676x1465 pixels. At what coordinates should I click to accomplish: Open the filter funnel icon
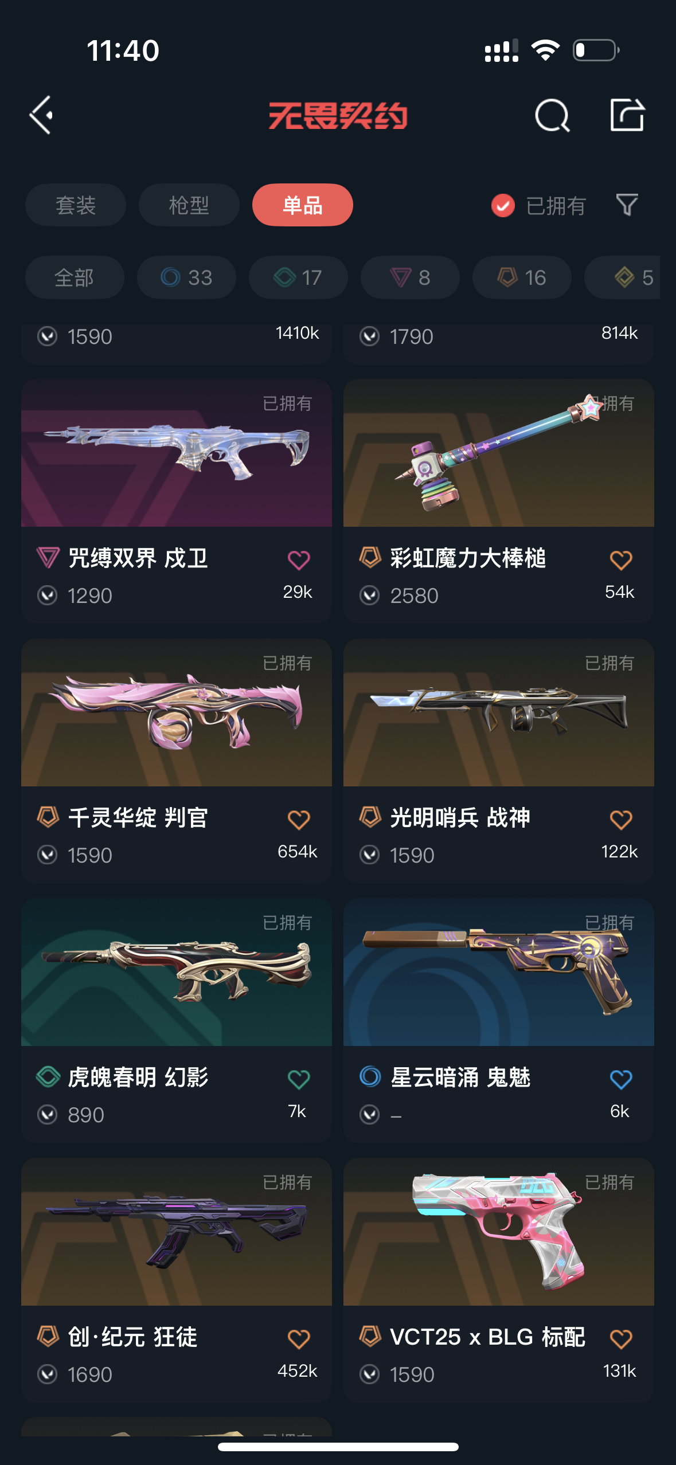click(627, 205)
